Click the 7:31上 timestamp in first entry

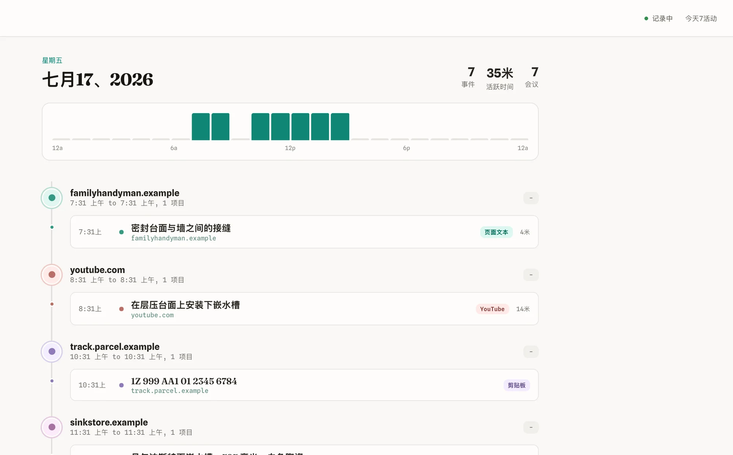(90, 232)
